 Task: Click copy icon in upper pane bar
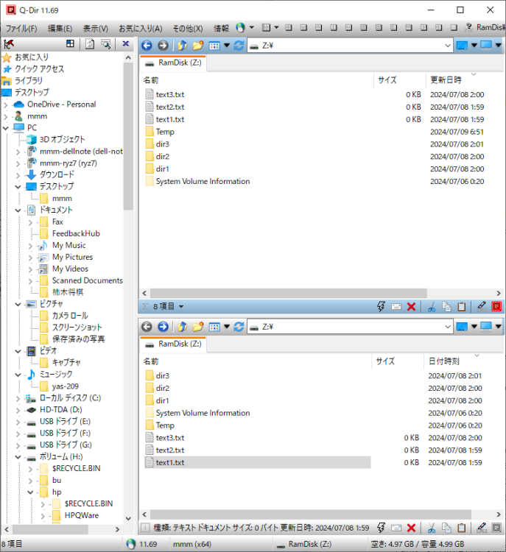click(x=446, y=307)
